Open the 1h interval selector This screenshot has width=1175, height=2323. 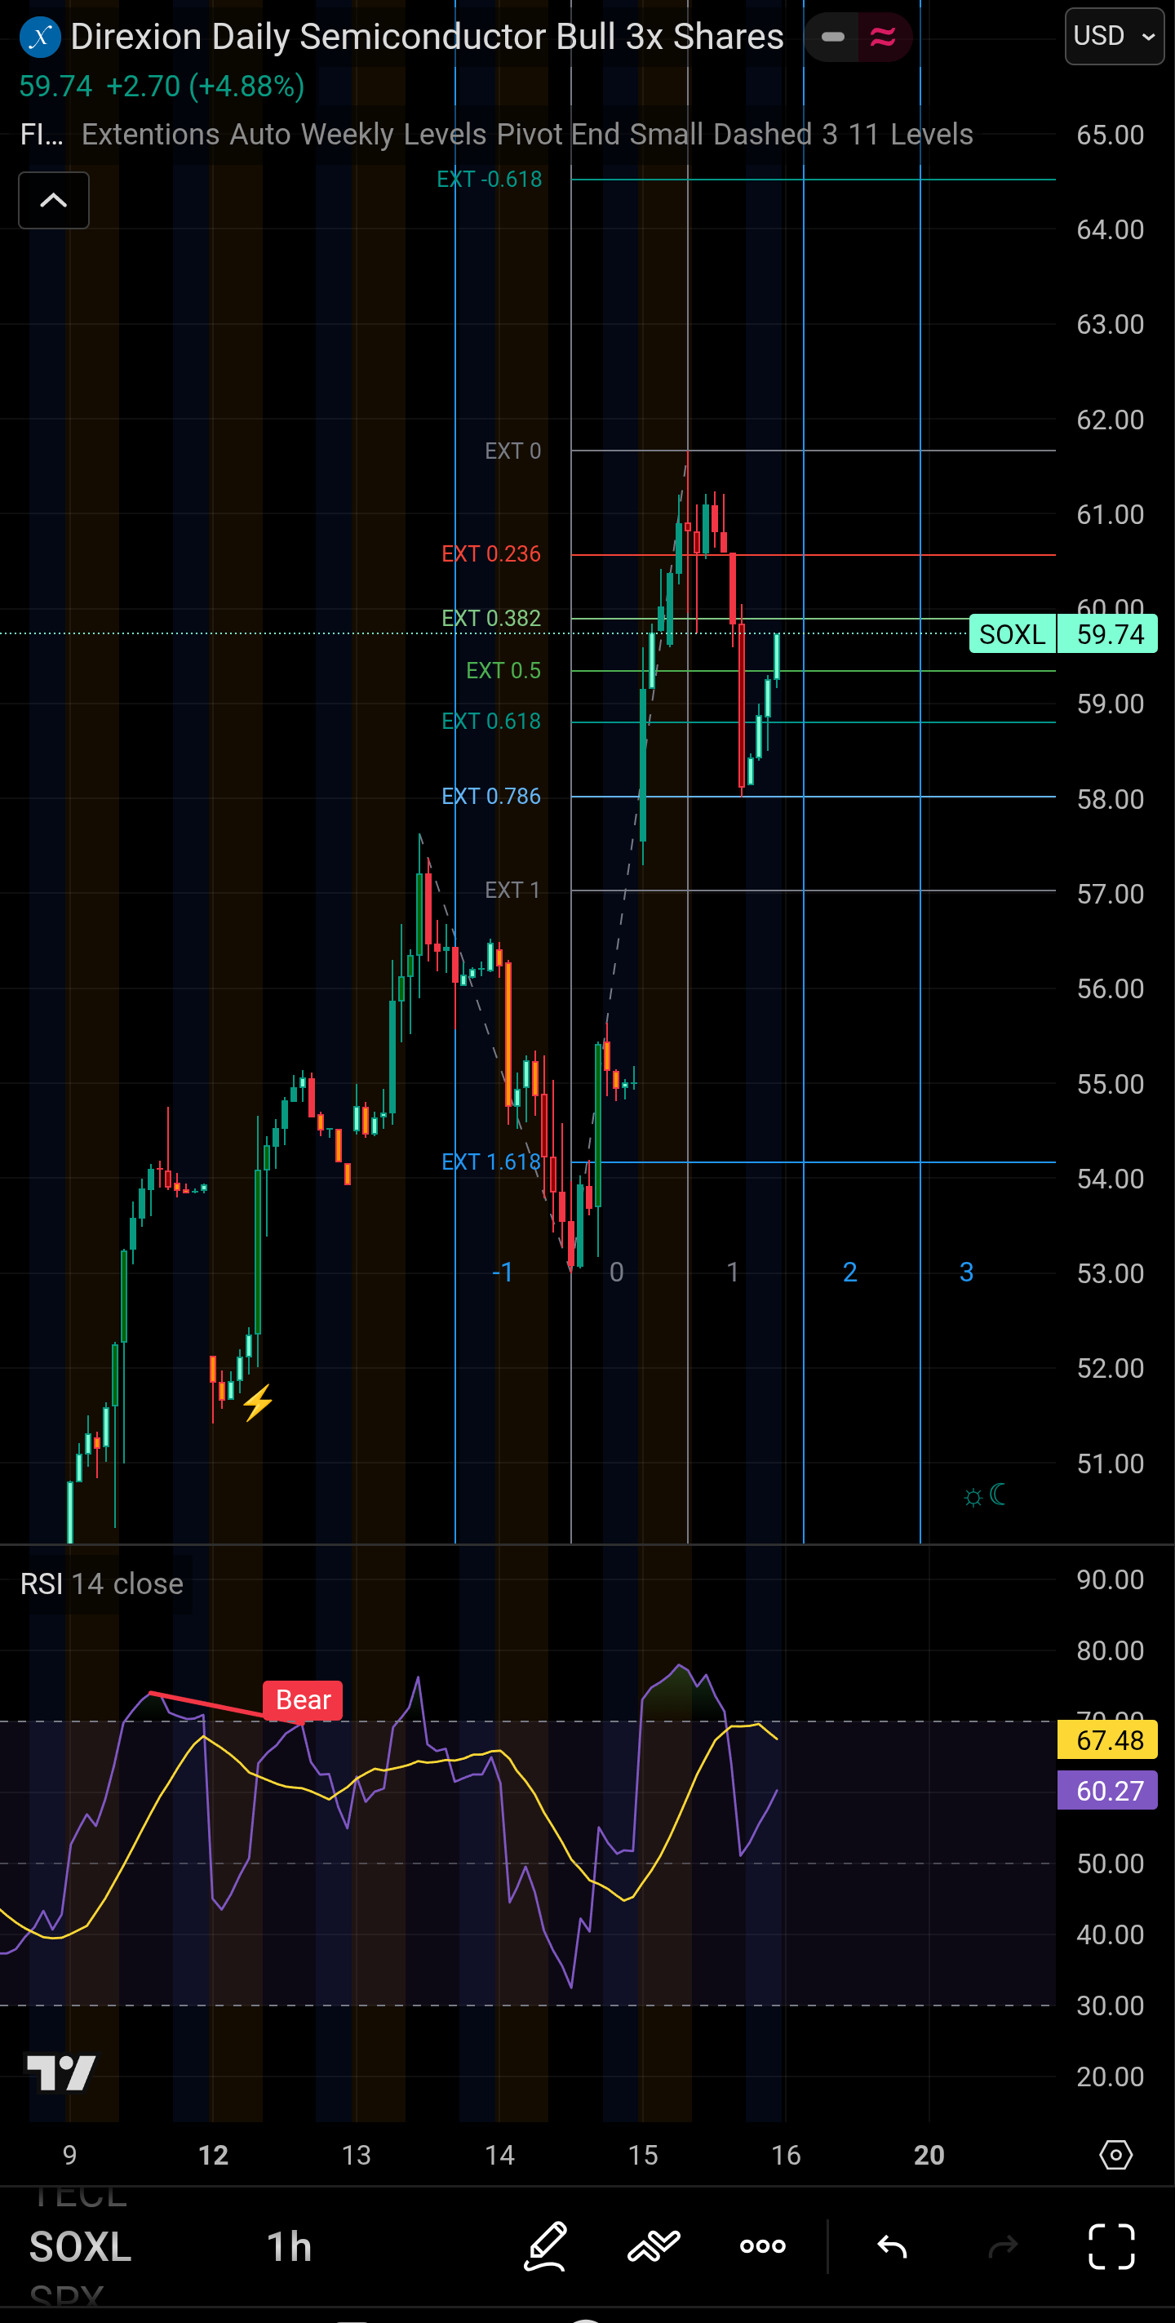tap(290, 2246)
